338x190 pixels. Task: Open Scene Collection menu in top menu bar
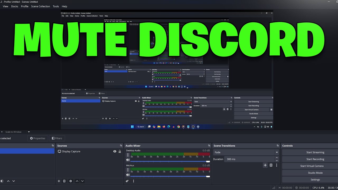[x=40, y=6]
